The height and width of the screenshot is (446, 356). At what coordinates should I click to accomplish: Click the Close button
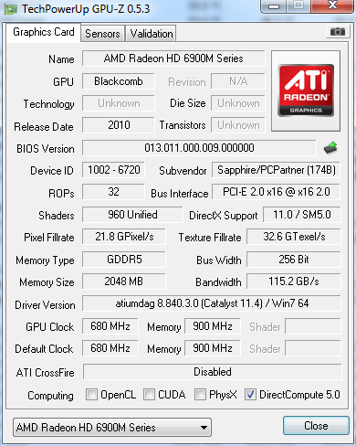click(316, 425)
